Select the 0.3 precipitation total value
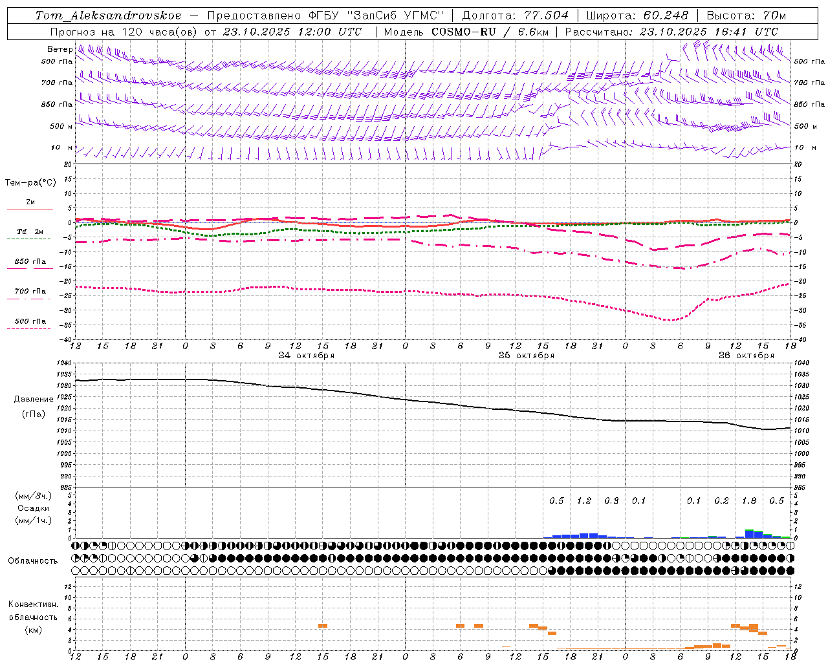The width and height of the screenshot is (828, 662). coord(611,501)
